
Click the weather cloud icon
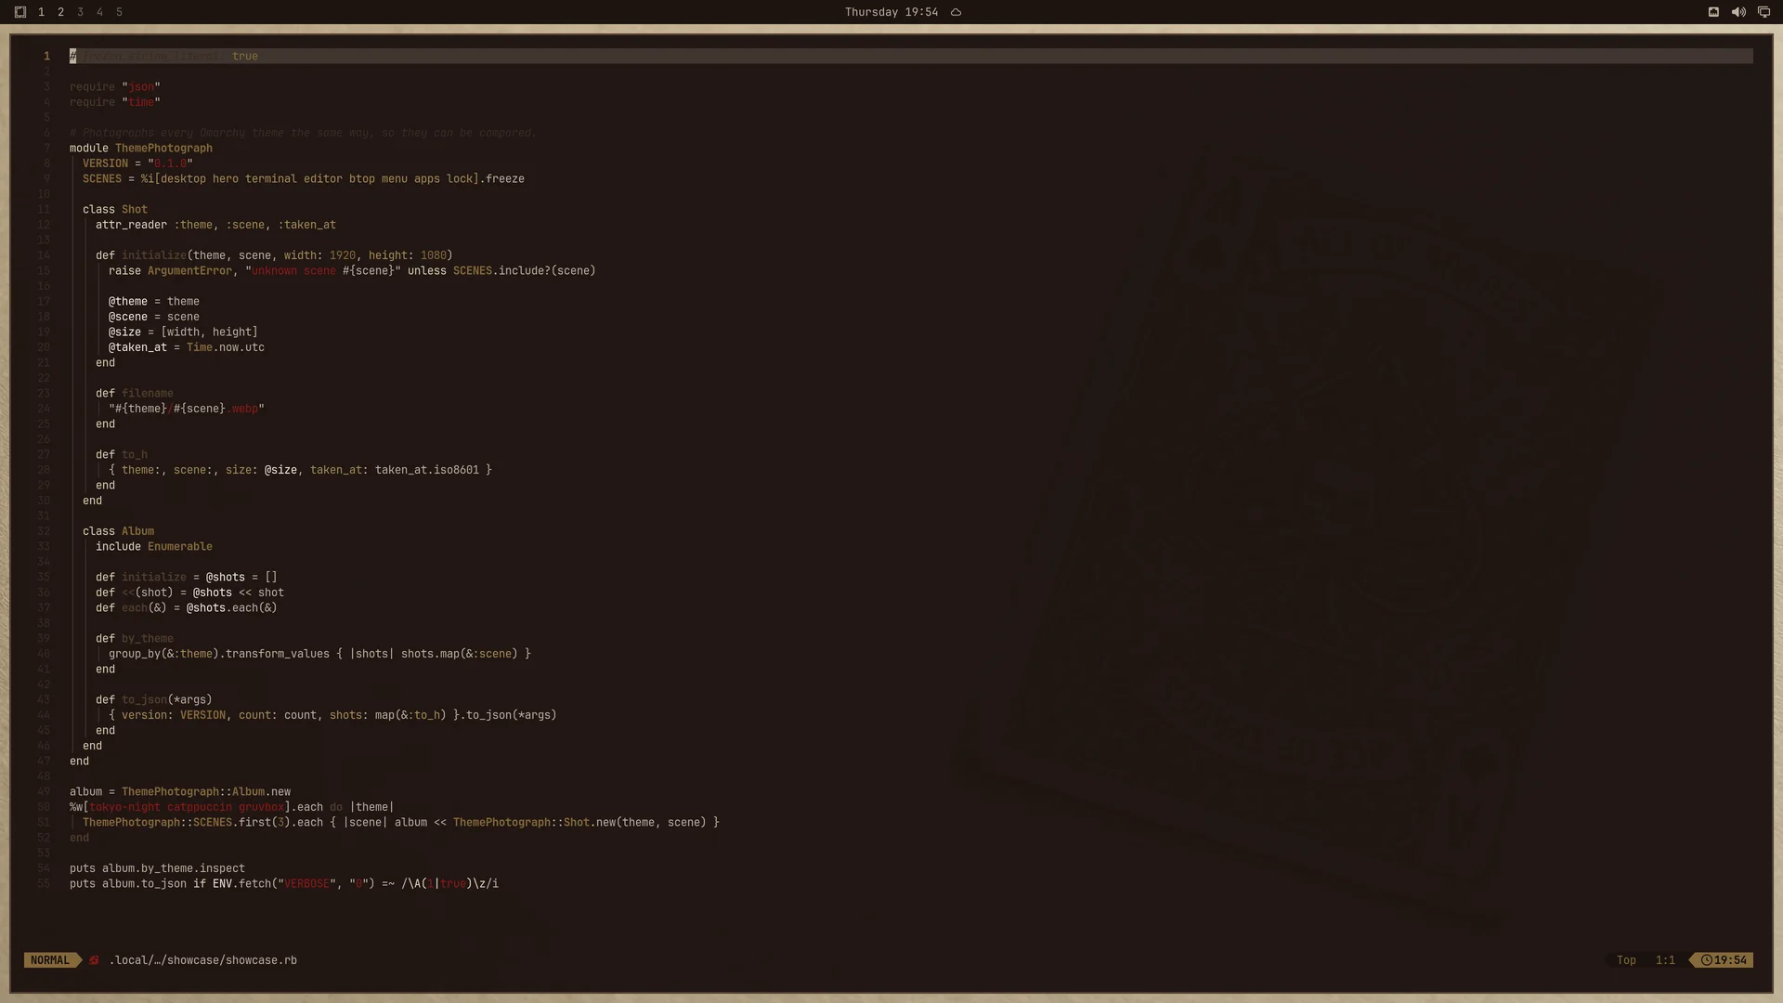click(x=956, y=12)
